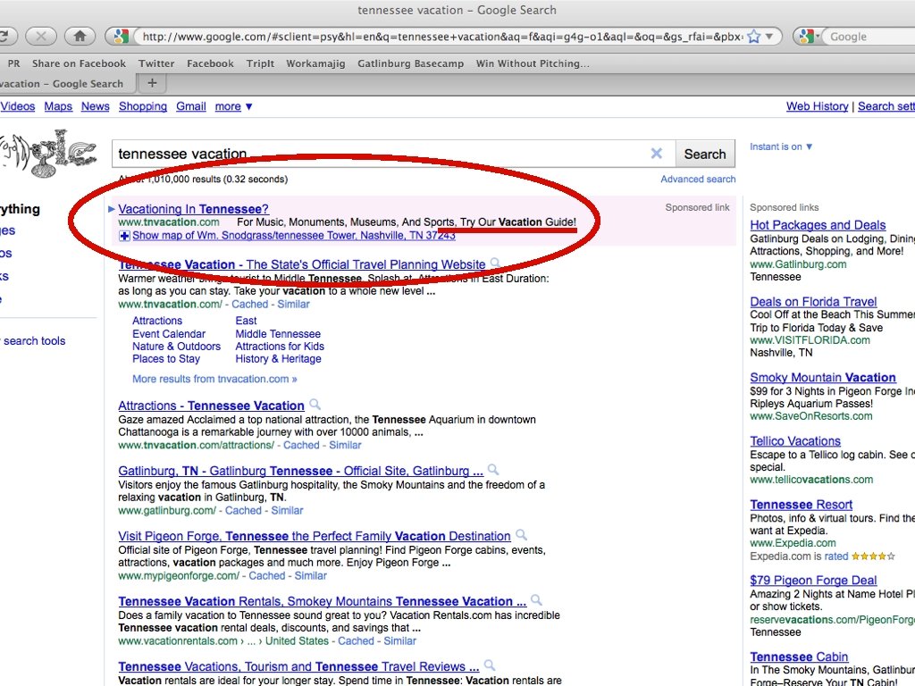Open Attractions - Tennessee Vacation result
Viewport: 915px width, 686px height.
(x=211, y=406)
